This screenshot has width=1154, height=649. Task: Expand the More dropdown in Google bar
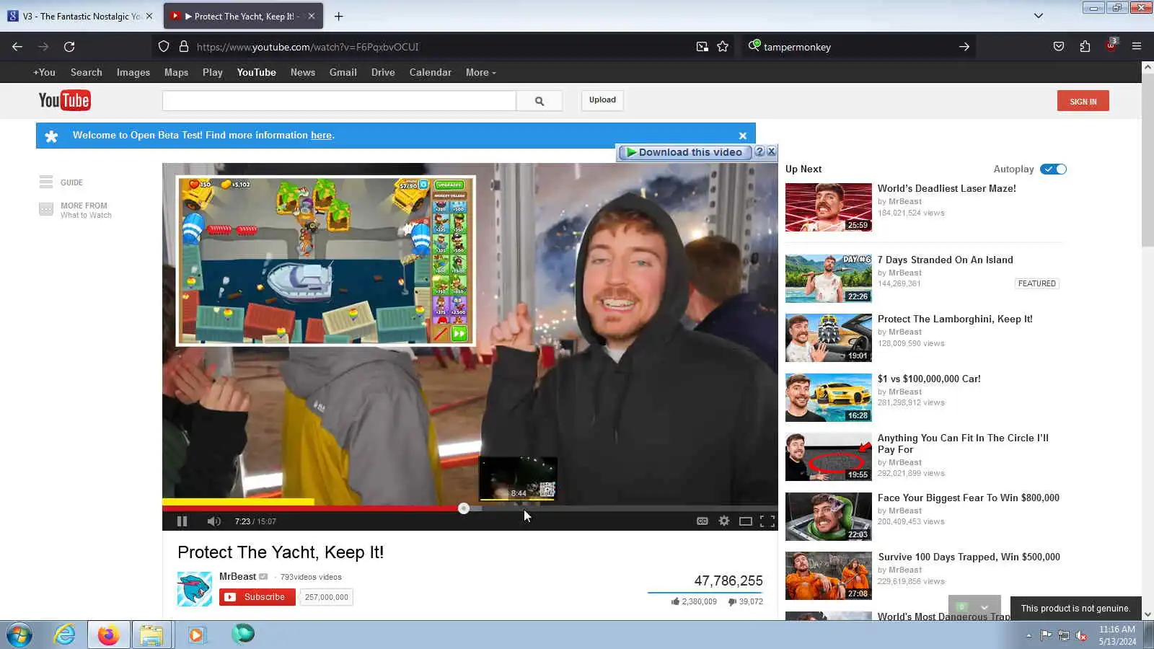(480, 72)
